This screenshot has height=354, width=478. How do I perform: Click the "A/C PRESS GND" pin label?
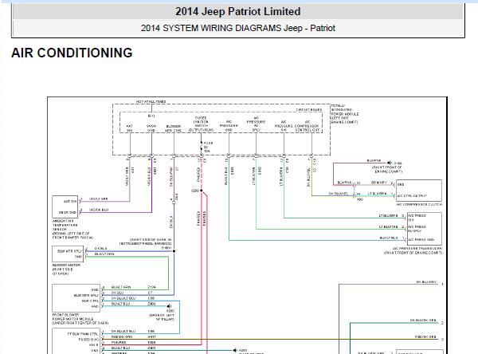click(421, 239)
